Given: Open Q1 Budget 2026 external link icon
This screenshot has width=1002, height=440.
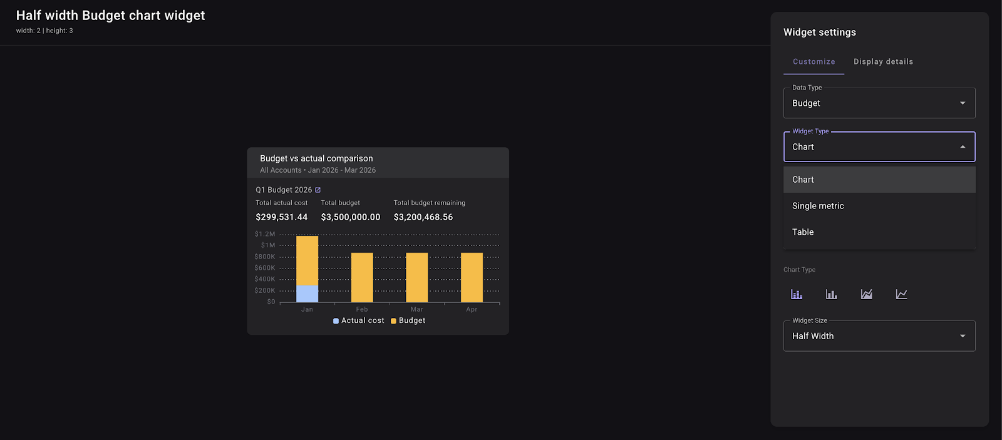Looking at the screenshot, I should (x=318, y=190).
